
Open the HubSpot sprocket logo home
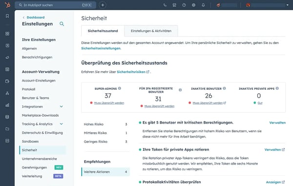7,5
